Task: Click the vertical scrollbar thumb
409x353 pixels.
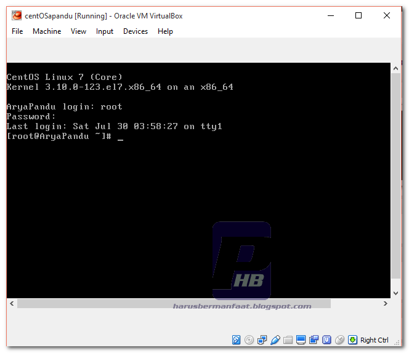Action: 395,176
